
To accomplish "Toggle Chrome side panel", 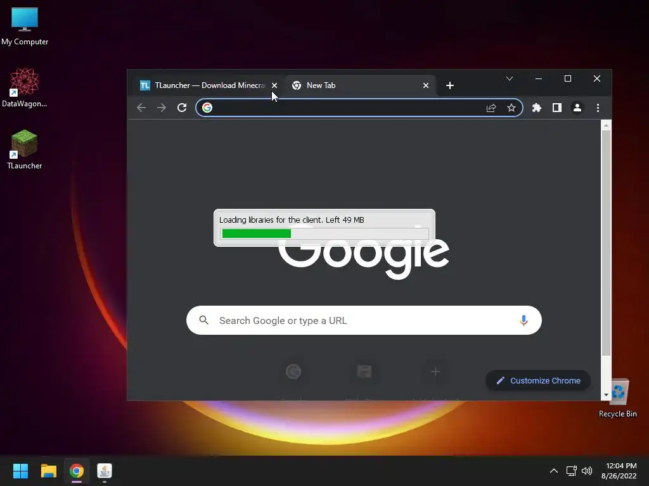I will tap(557, 108).
